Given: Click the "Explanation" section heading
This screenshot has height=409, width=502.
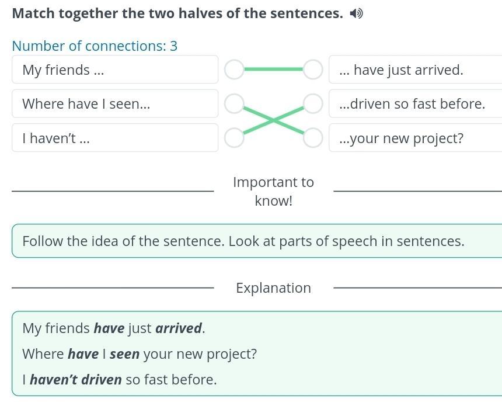Looking at the screenshot, I should tap(273, 287).
